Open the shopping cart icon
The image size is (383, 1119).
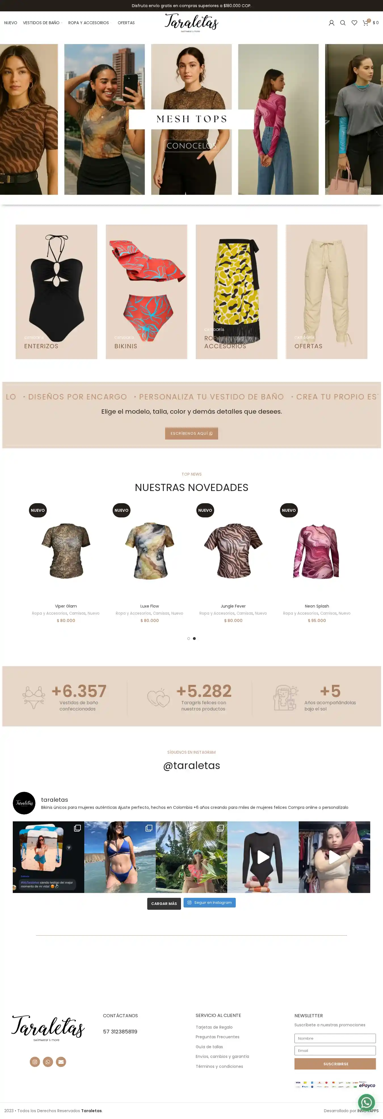pos(366,22)
